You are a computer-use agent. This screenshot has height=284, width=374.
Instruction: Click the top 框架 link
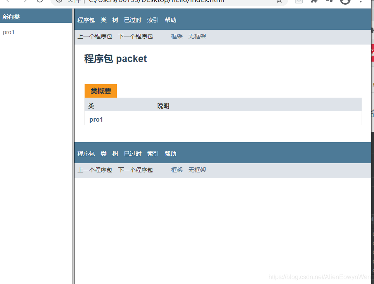pyautogui.click(x=177, y=36)
